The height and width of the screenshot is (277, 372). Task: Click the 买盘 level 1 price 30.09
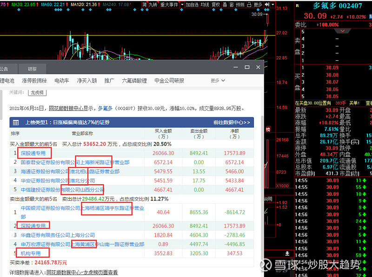coord(332,68)
